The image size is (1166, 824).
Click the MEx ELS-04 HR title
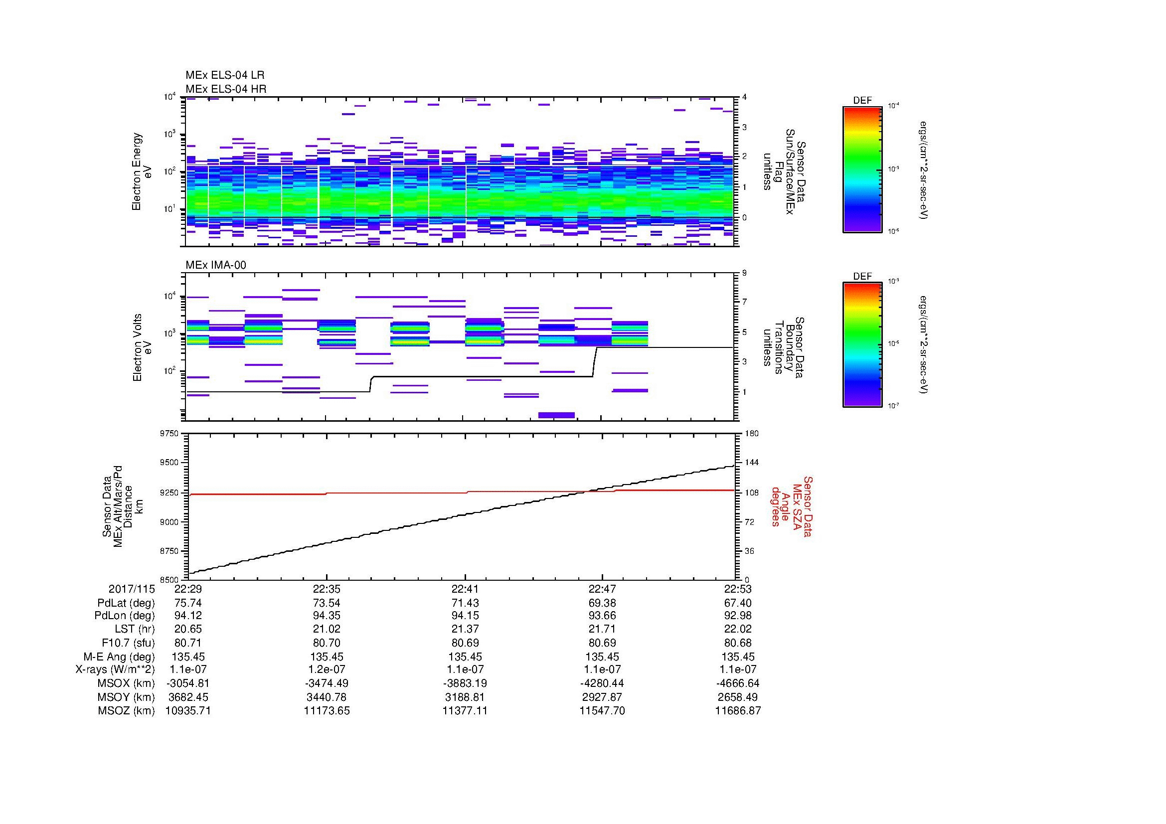click(x=226, y=89)
